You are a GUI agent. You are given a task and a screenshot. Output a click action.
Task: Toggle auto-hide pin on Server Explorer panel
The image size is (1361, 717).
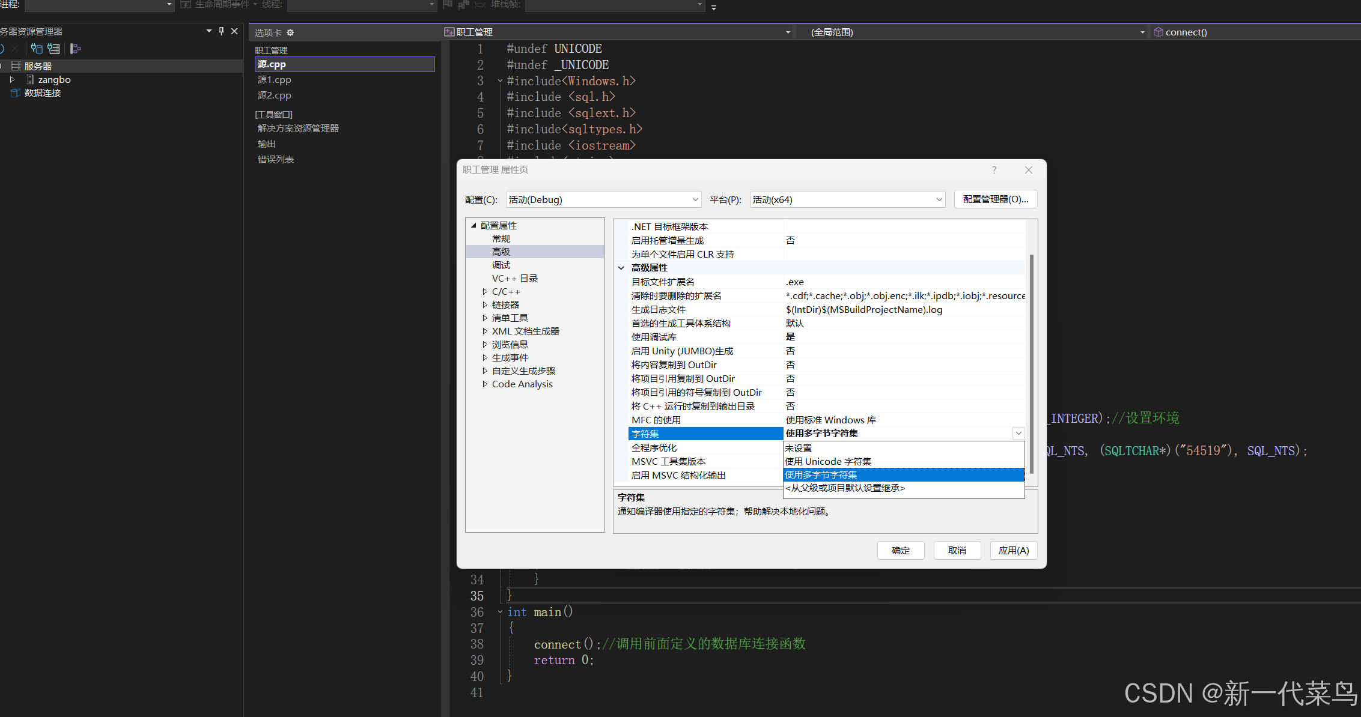221,31
